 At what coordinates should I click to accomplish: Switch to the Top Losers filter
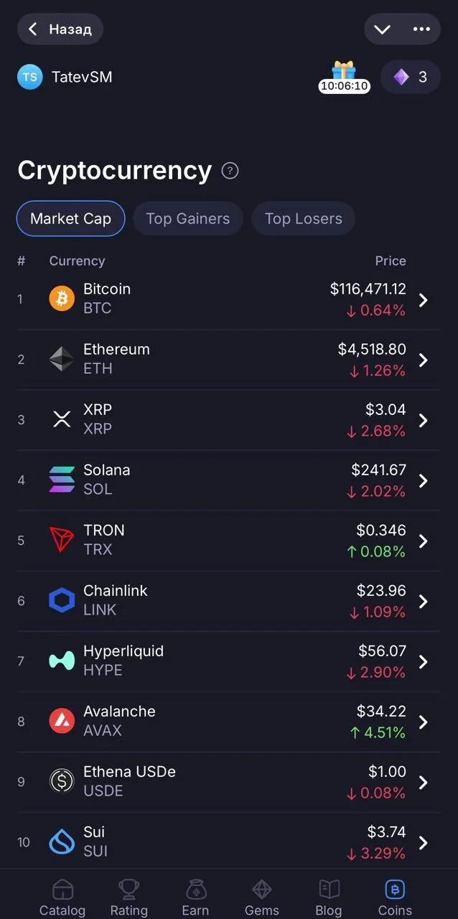303,219
